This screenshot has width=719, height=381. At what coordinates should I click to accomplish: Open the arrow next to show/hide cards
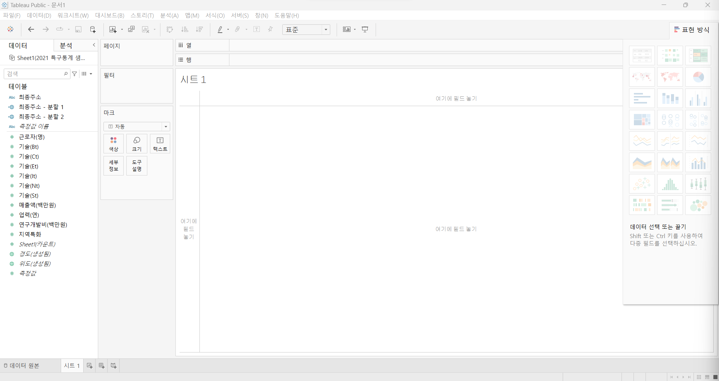[355, 29]
